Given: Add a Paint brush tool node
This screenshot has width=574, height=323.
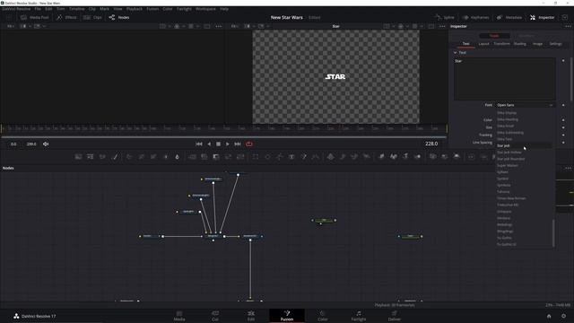Looking at the screenshot, I should pos(115,157).
